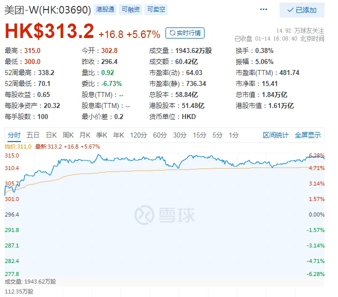Image resolution: width=338 pixels, height=297 pixels.
Task: Click the 可融资 tag
Action: click(130, 9)
